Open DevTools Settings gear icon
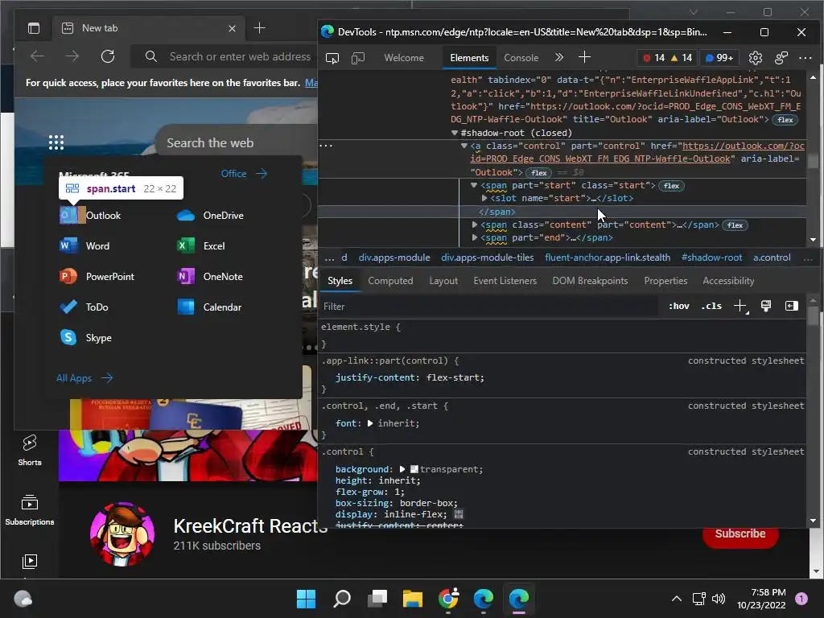The image size is (824, 618). click(755, 58)
